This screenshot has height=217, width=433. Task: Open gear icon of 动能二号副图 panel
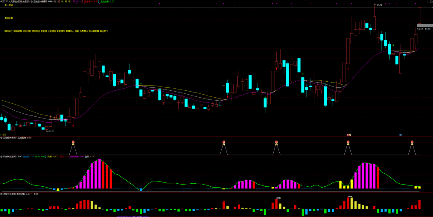pyautogui.click(x=1, y=194)
